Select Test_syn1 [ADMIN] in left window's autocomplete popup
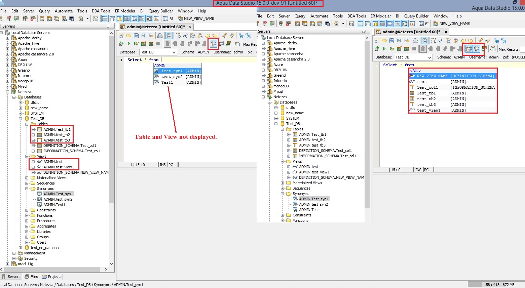The height and width of the screenshot is (288, 525). 178,71
